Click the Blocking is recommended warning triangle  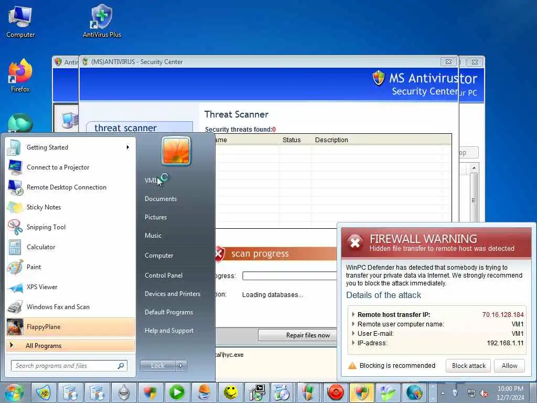click(x=352, y=366)
